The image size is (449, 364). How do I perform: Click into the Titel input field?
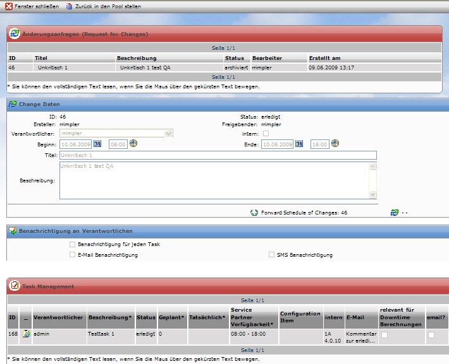point(218,155)
